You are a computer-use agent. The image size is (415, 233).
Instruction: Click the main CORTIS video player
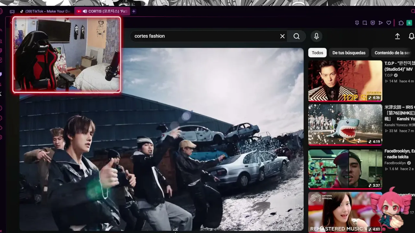pos(161,139)
